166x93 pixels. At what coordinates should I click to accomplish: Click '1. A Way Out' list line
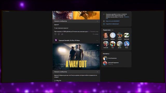[58, 80]
